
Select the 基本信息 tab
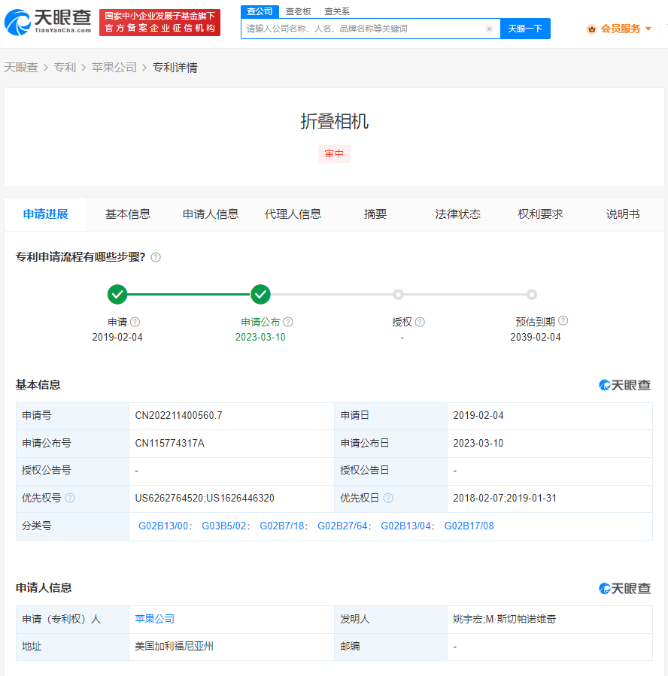pyautogui.click(x=128, y=214)
